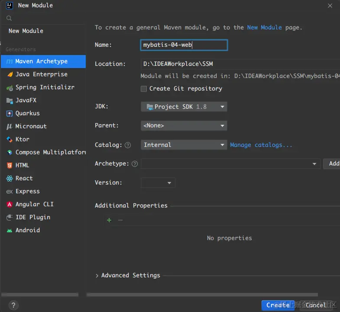This screenshot has height=312, width=340.
Task: Click the Location path field
Action: click(x=240, y=64)
